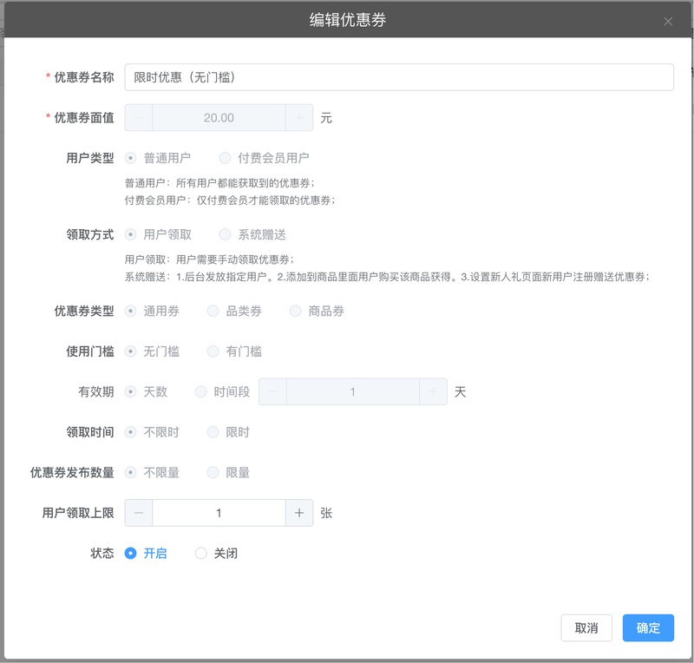The image size is (694, 663).
Task: Set status to 关闭
Action: point(216,553)
